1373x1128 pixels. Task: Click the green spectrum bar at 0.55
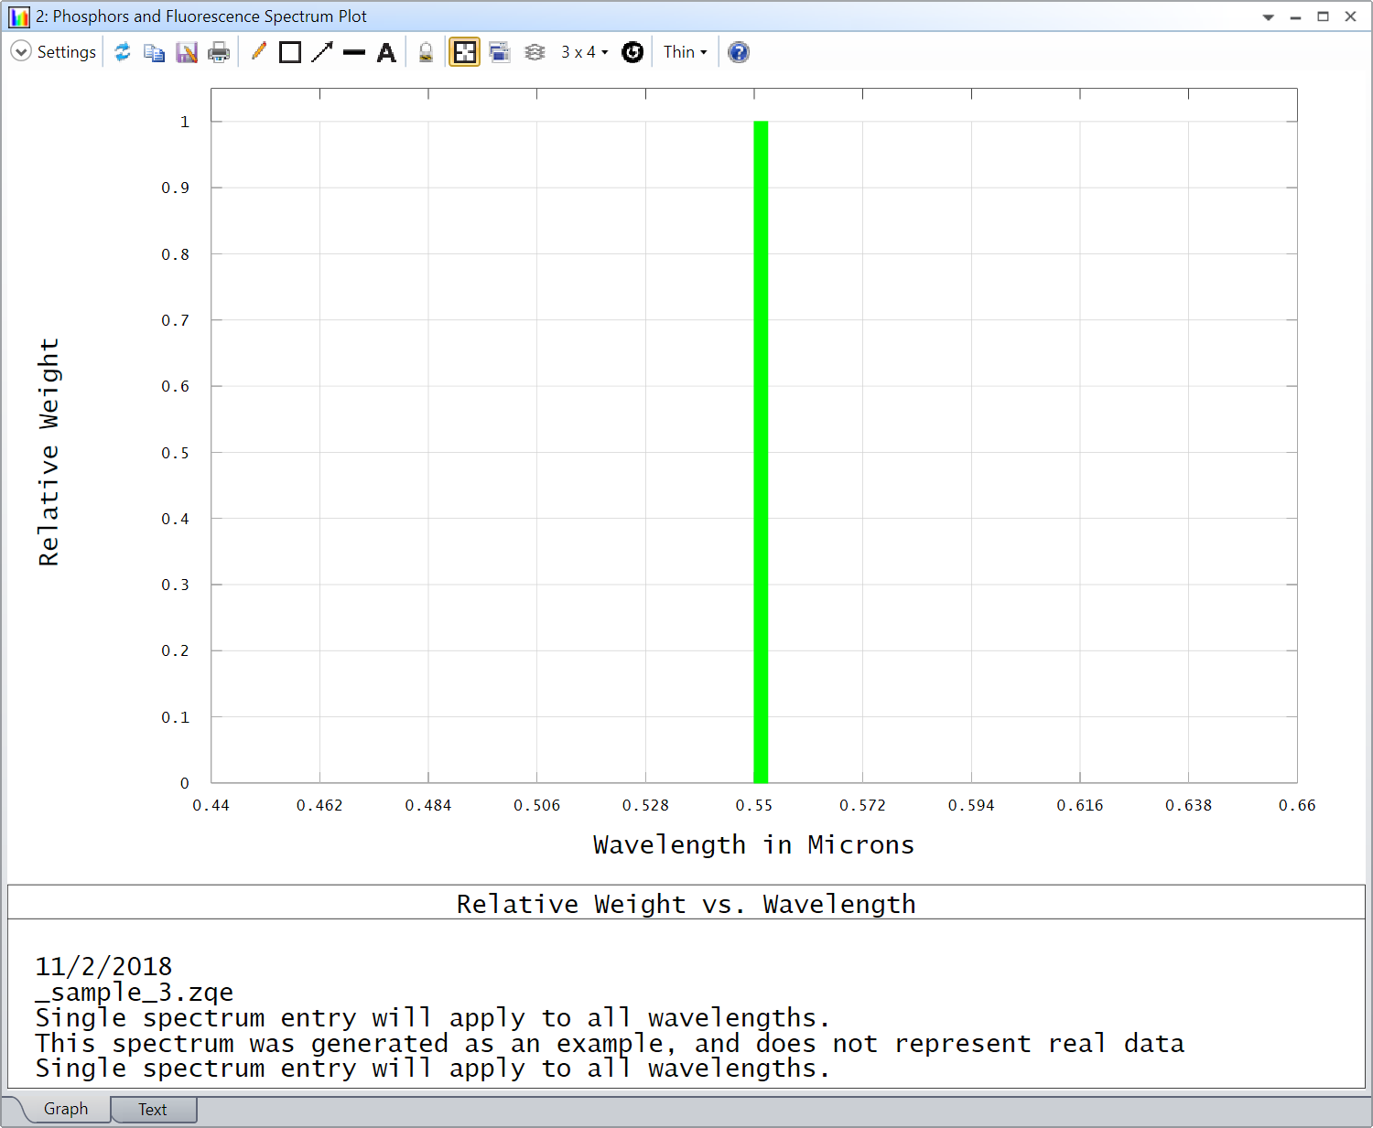tap(761, 452)
